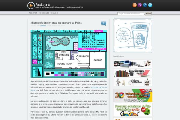180x120 pixels.
Task: Open the Twitter icon in the header
Action: pyautogui.click(x=150, y=5)
